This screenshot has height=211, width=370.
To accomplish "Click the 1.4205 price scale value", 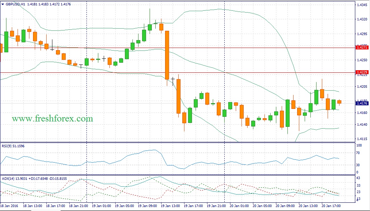I will pos(361,87).
